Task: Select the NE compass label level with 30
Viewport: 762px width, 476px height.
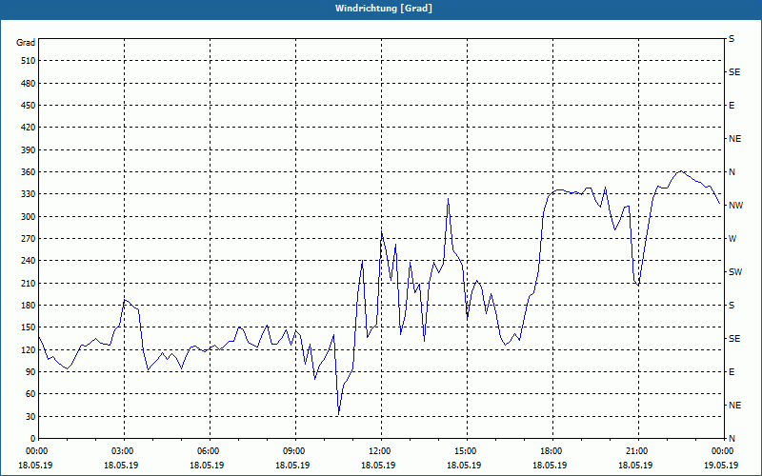Action: [x=734, y=406]
